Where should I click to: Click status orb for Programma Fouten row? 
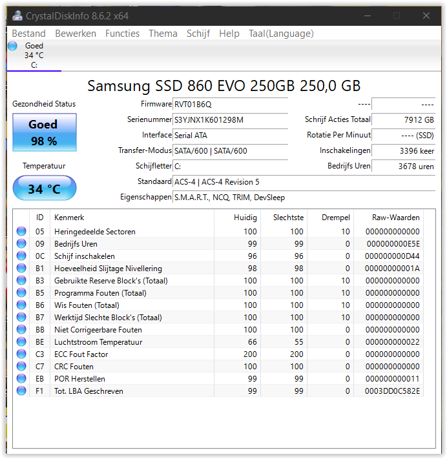(x=21, y=292)
